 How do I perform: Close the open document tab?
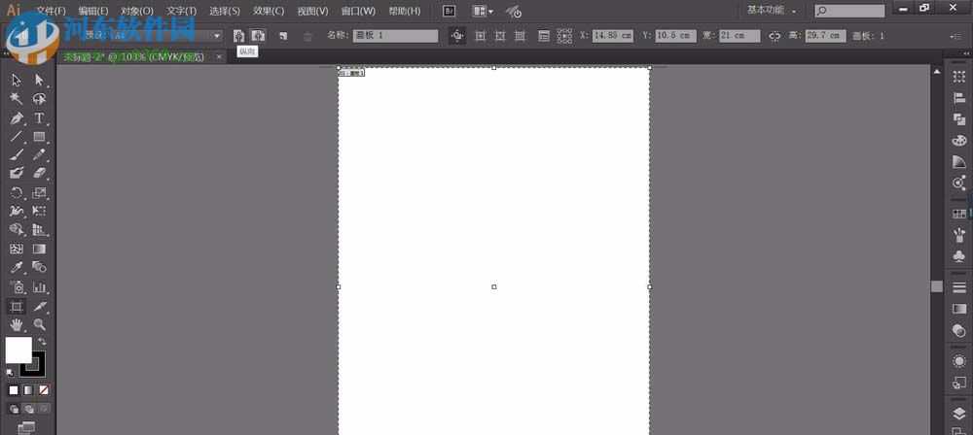click(218, 56)
